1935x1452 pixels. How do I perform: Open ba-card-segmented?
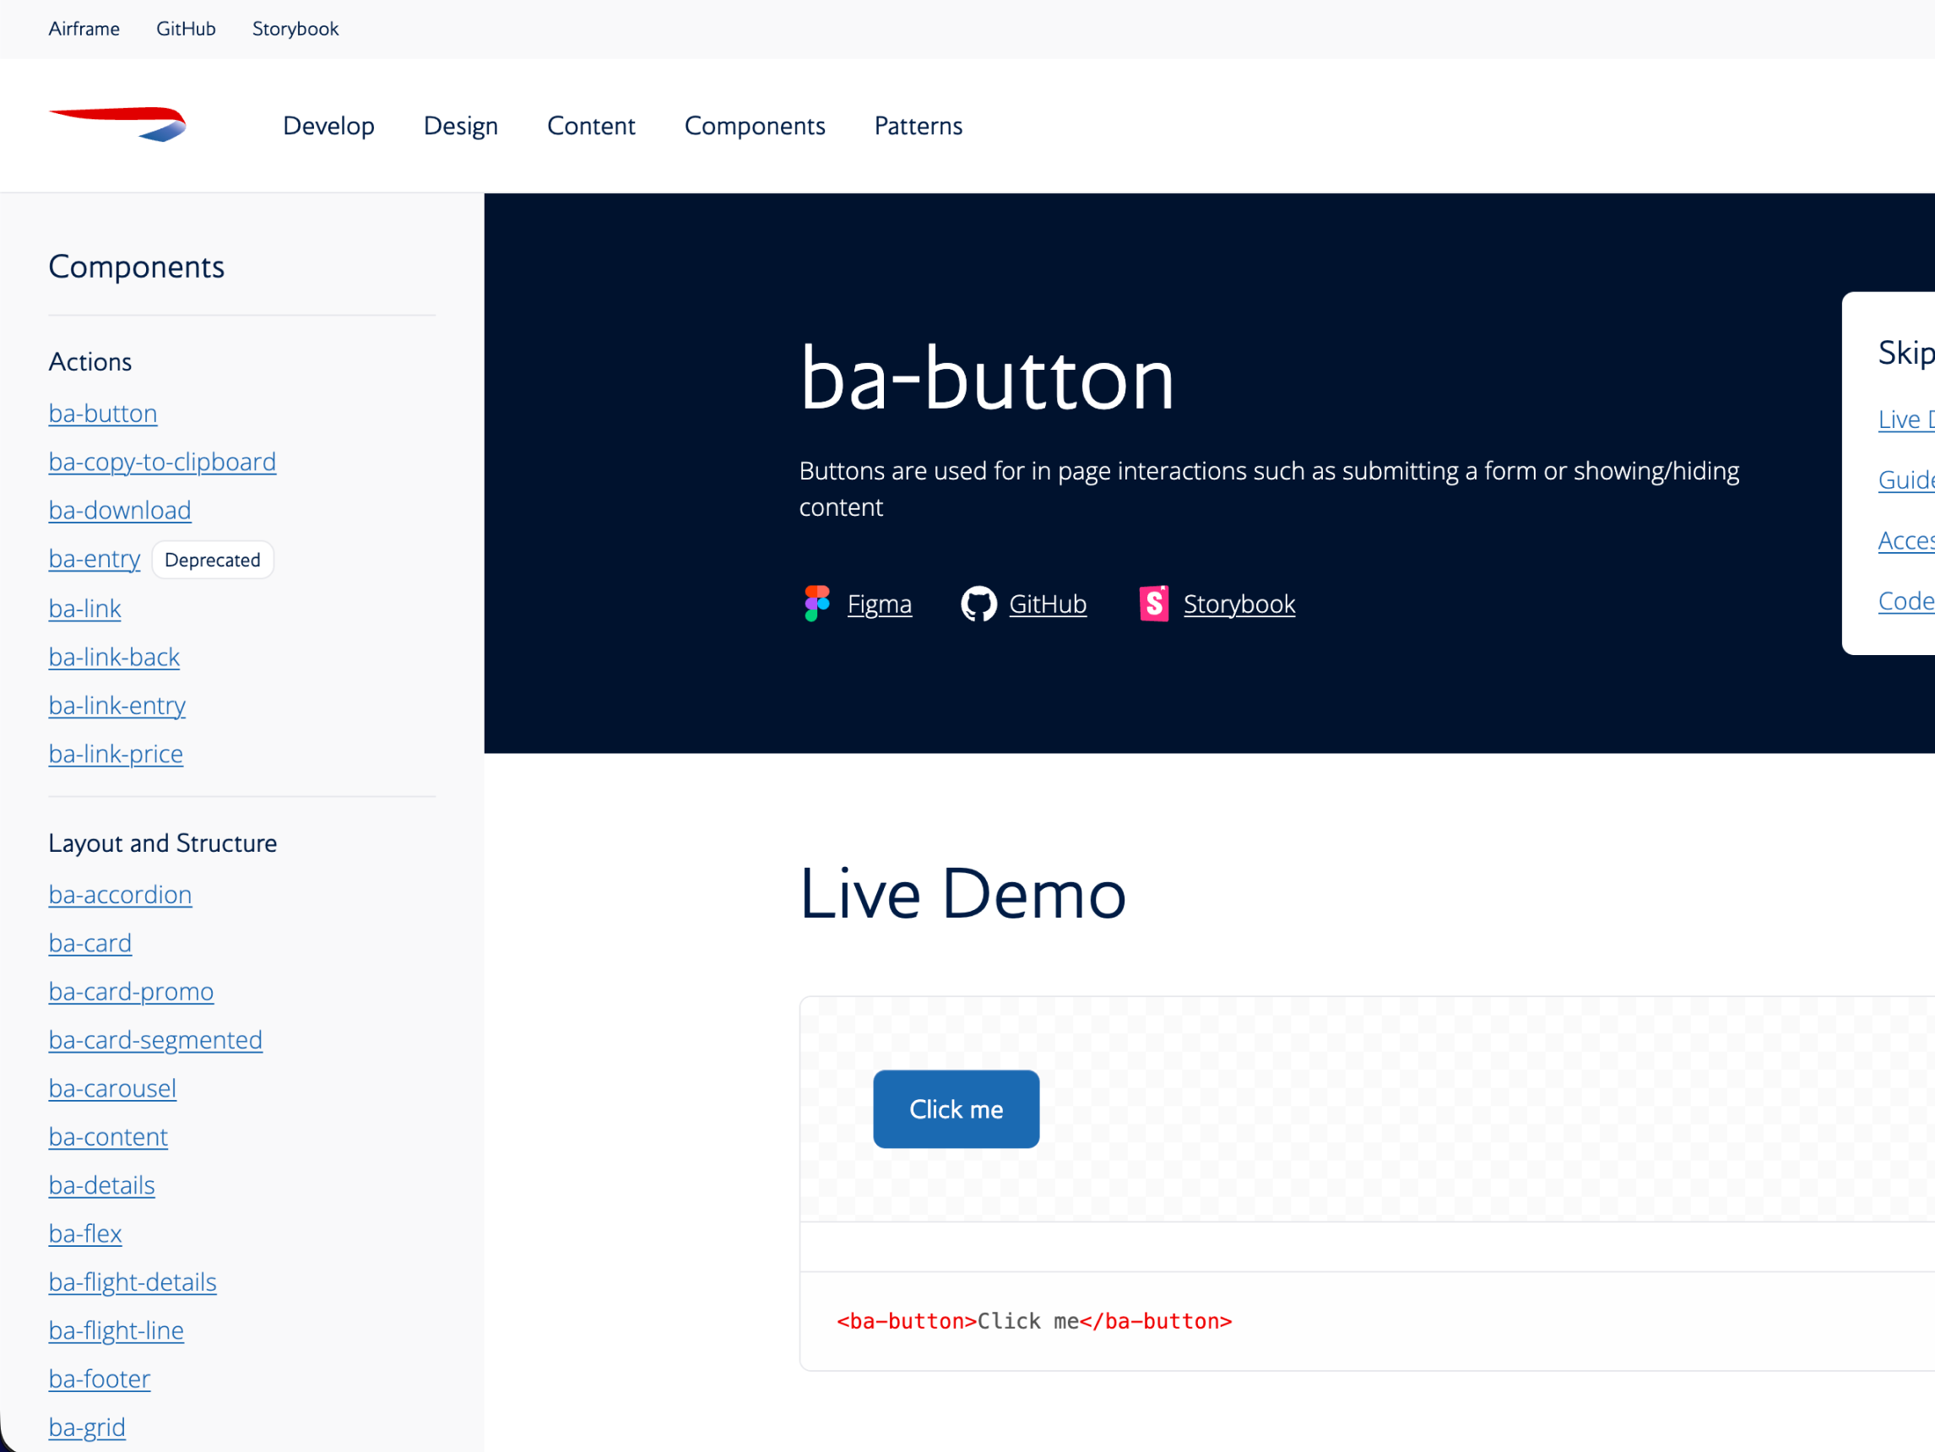[155, 1040]
